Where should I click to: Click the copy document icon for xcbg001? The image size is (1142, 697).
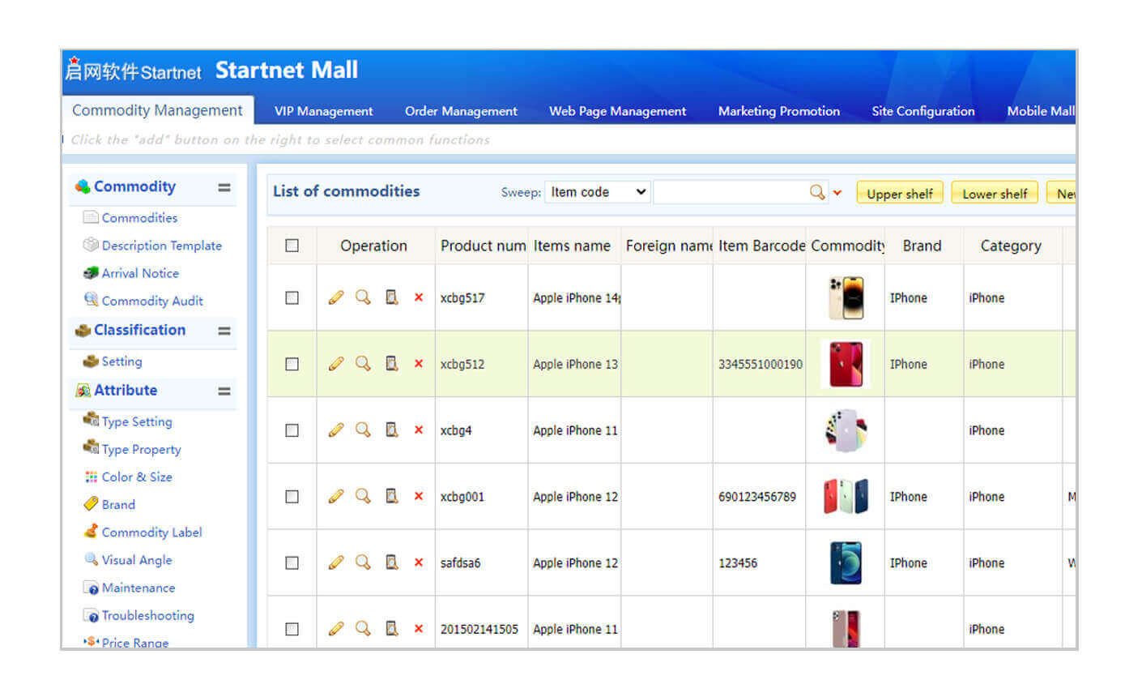click(x=392, y=496)
